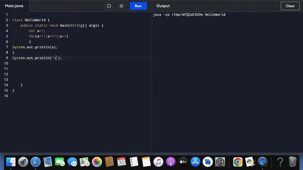The width and height of the screenshot is (303, 170).
Task: Open FaceTime from the dock
Action: pyautogui.click(x=60, y=161)
